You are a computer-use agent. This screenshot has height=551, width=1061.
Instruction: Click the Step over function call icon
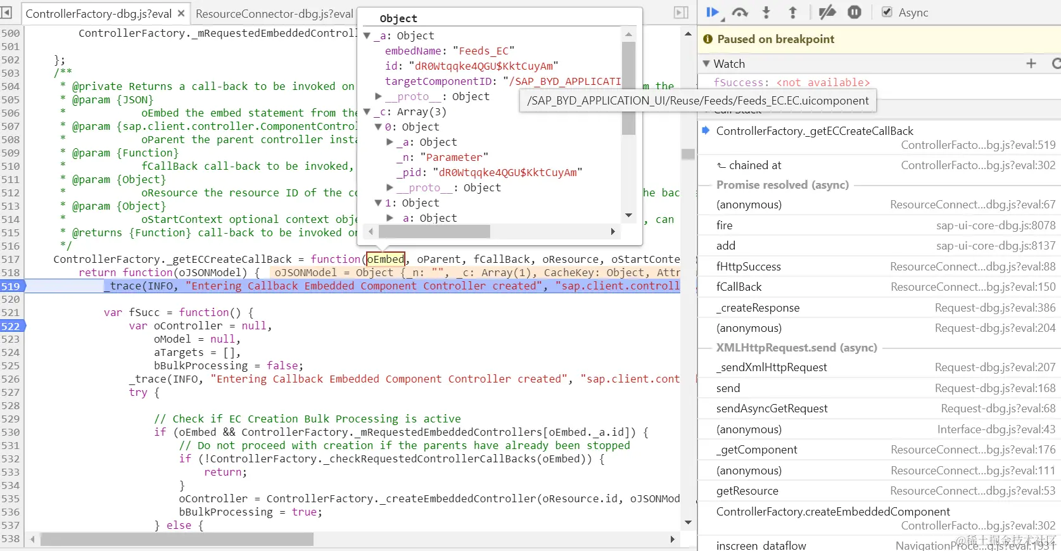point(740,12)
